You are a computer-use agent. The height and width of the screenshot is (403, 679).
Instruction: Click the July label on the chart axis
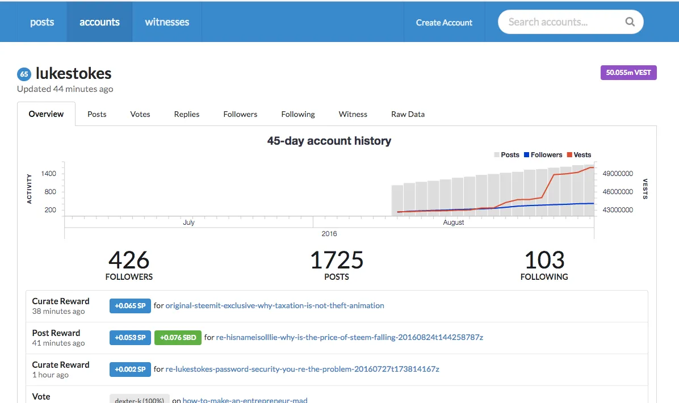tap(188, 222)
